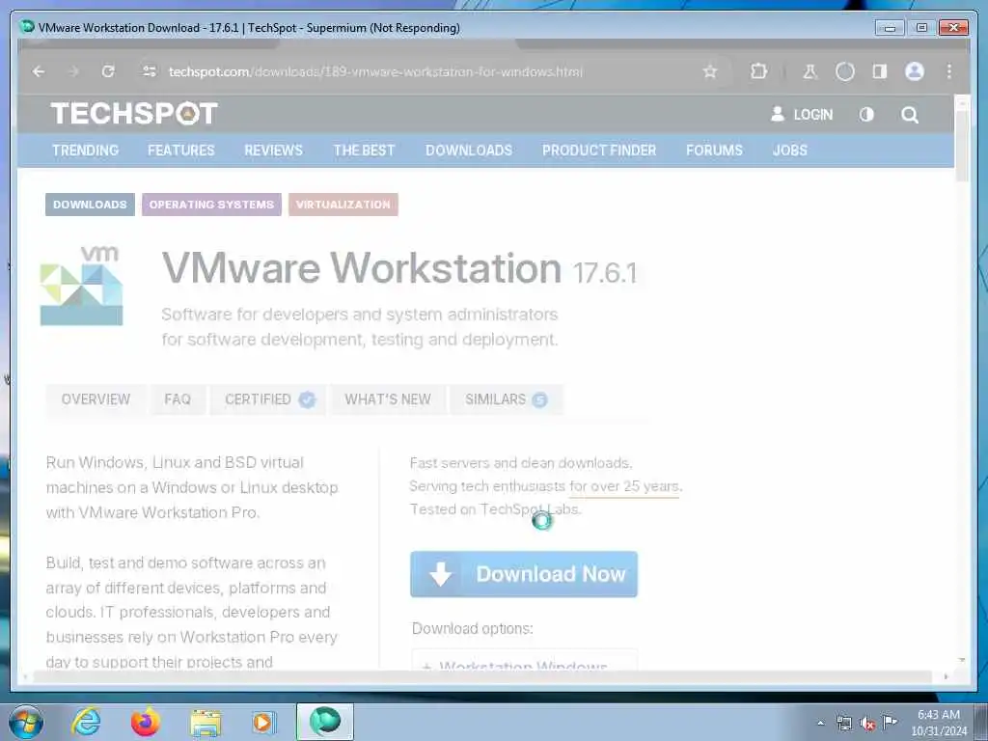This screenshot has height=741, width=988.
Task: Open the Windows Start button
Action: coord(26,722)
